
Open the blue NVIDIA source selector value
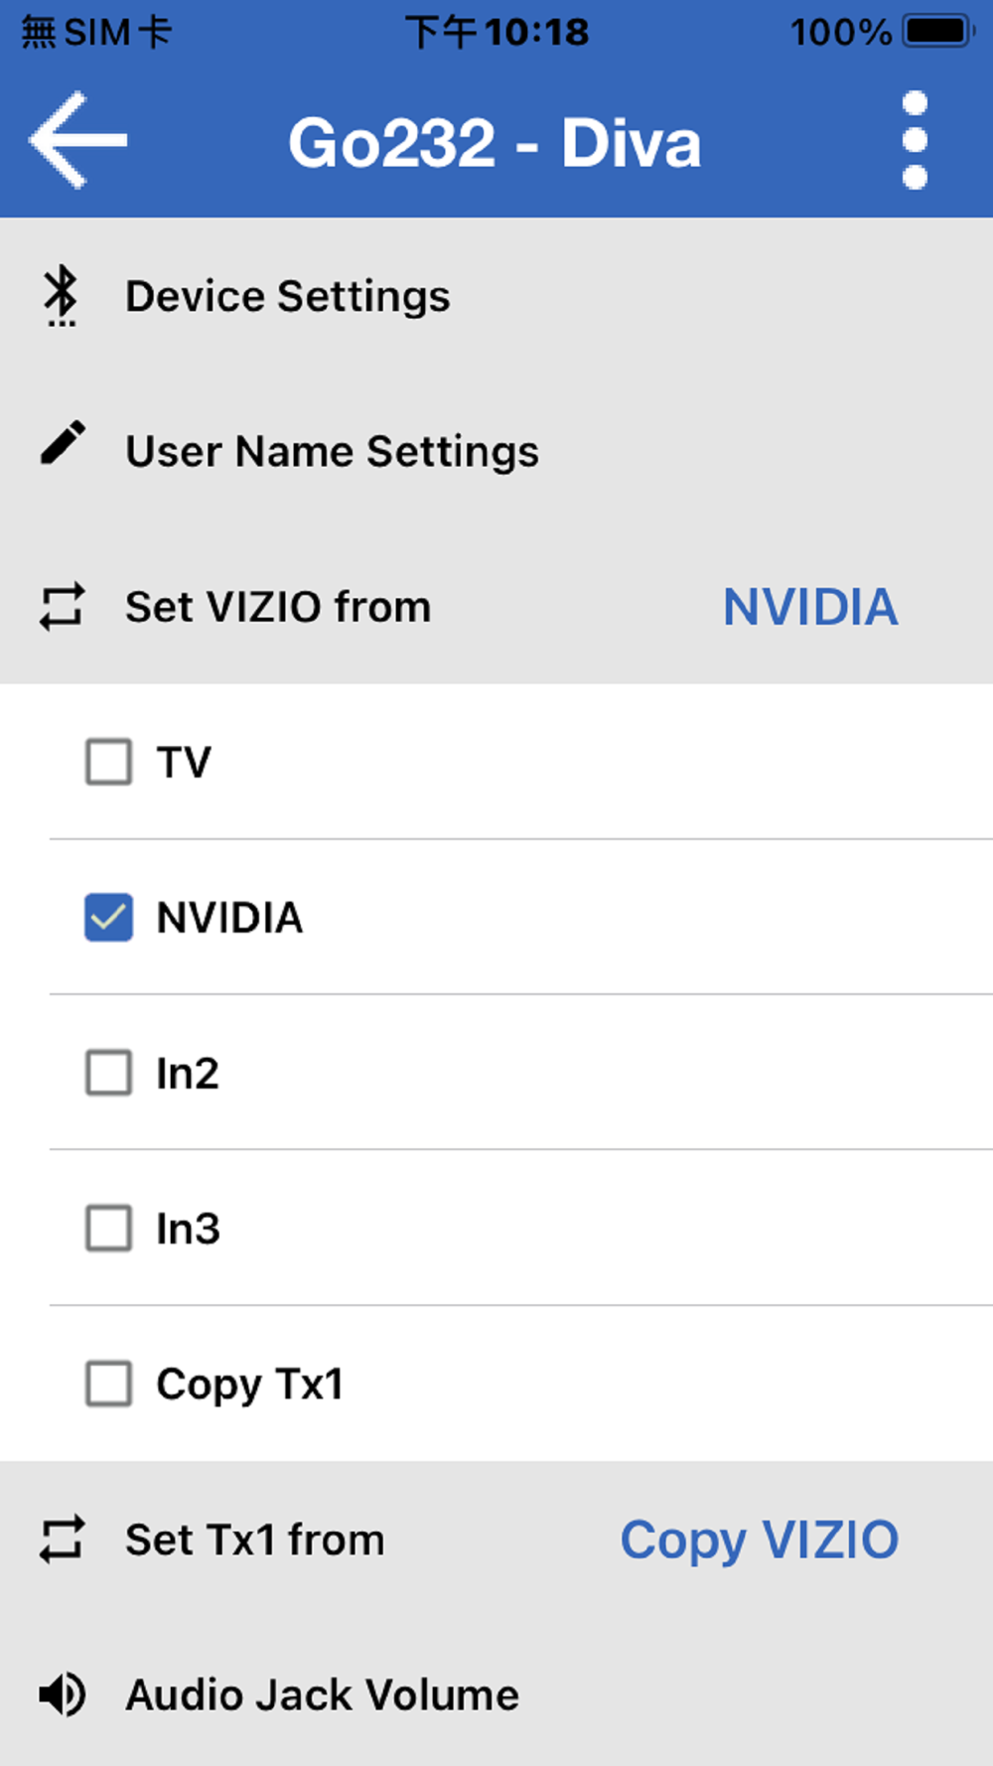pyautogui.click(x=810, y=607)
